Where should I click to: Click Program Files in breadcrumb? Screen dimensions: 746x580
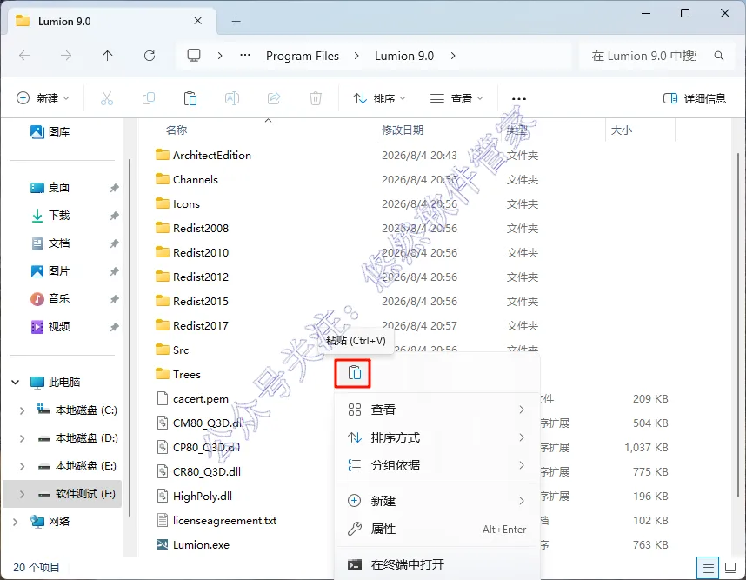(x=303, y=56)
